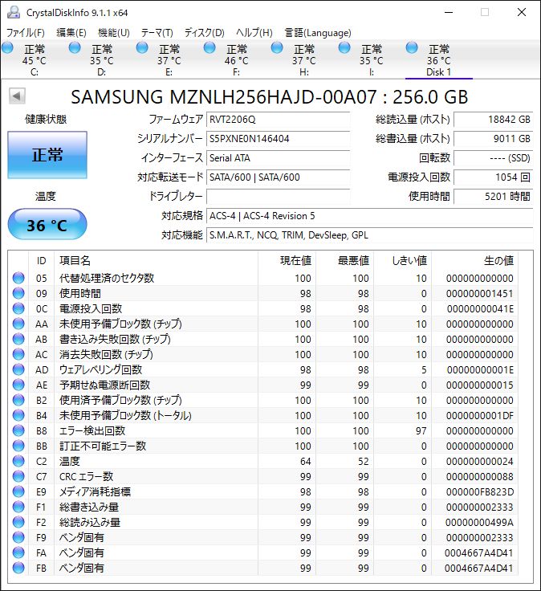Click total host writes value 9011 GB
This screenshot has height=591, width=541.
[x=494, y=139]
